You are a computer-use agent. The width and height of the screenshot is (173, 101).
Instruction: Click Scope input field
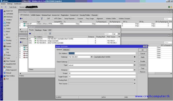pyautogui.click(x=102, y=73)
